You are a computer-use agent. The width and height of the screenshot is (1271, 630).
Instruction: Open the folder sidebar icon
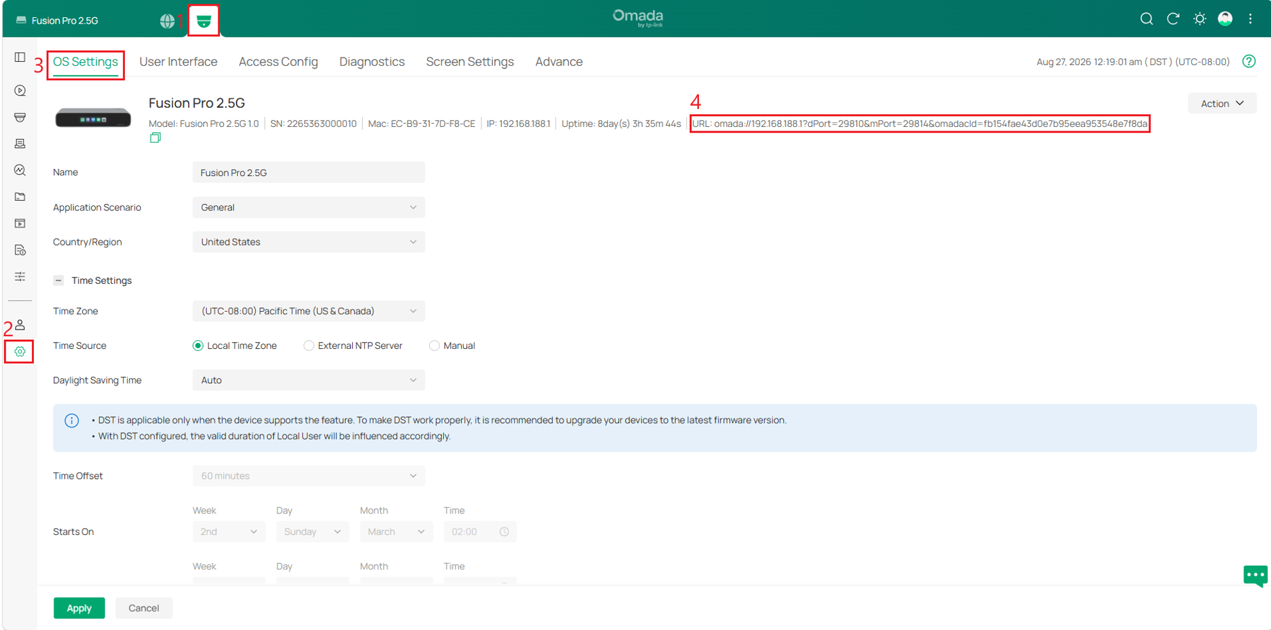[x=20, y=197]
